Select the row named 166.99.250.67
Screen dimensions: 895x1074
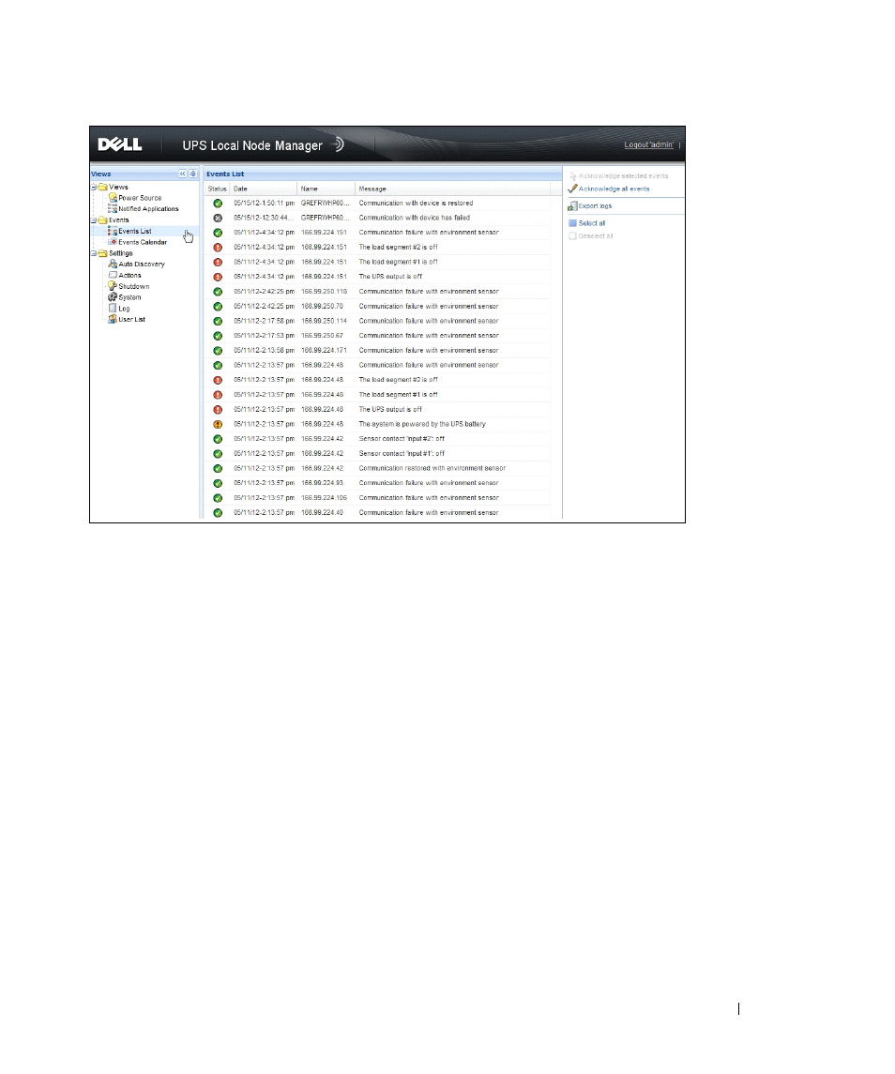click(x=377, y=336)
